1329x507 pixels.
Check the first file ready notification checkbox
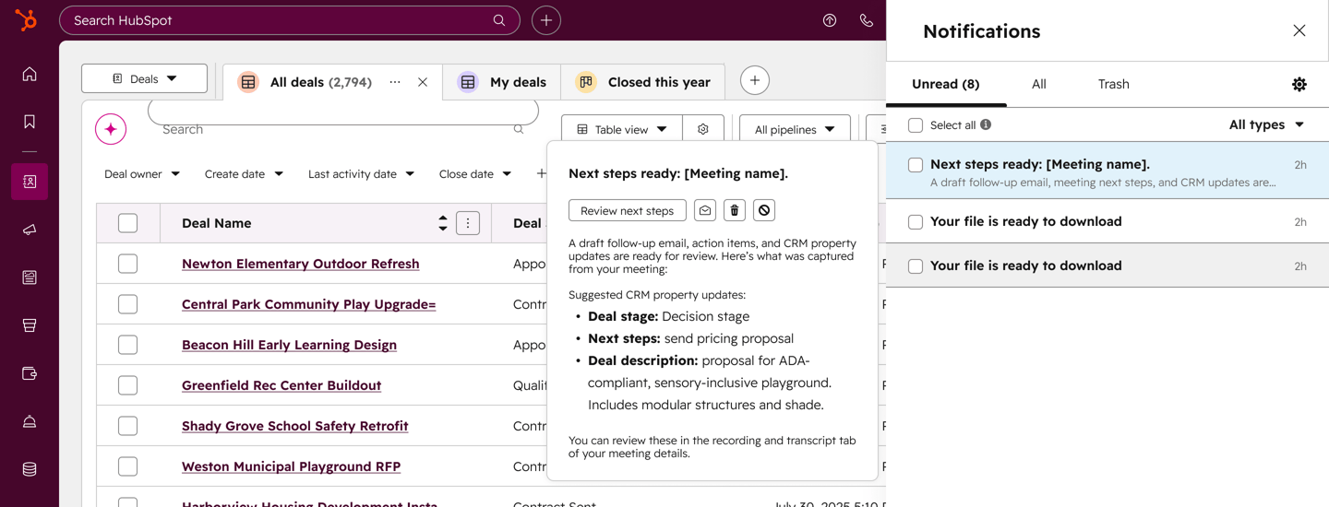point(916,222)
